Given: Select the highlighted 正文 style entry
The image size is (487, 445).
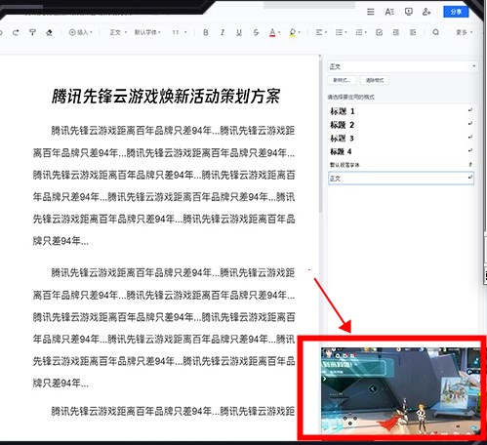Looking at the screenshot, I should [x=401, y=179].
